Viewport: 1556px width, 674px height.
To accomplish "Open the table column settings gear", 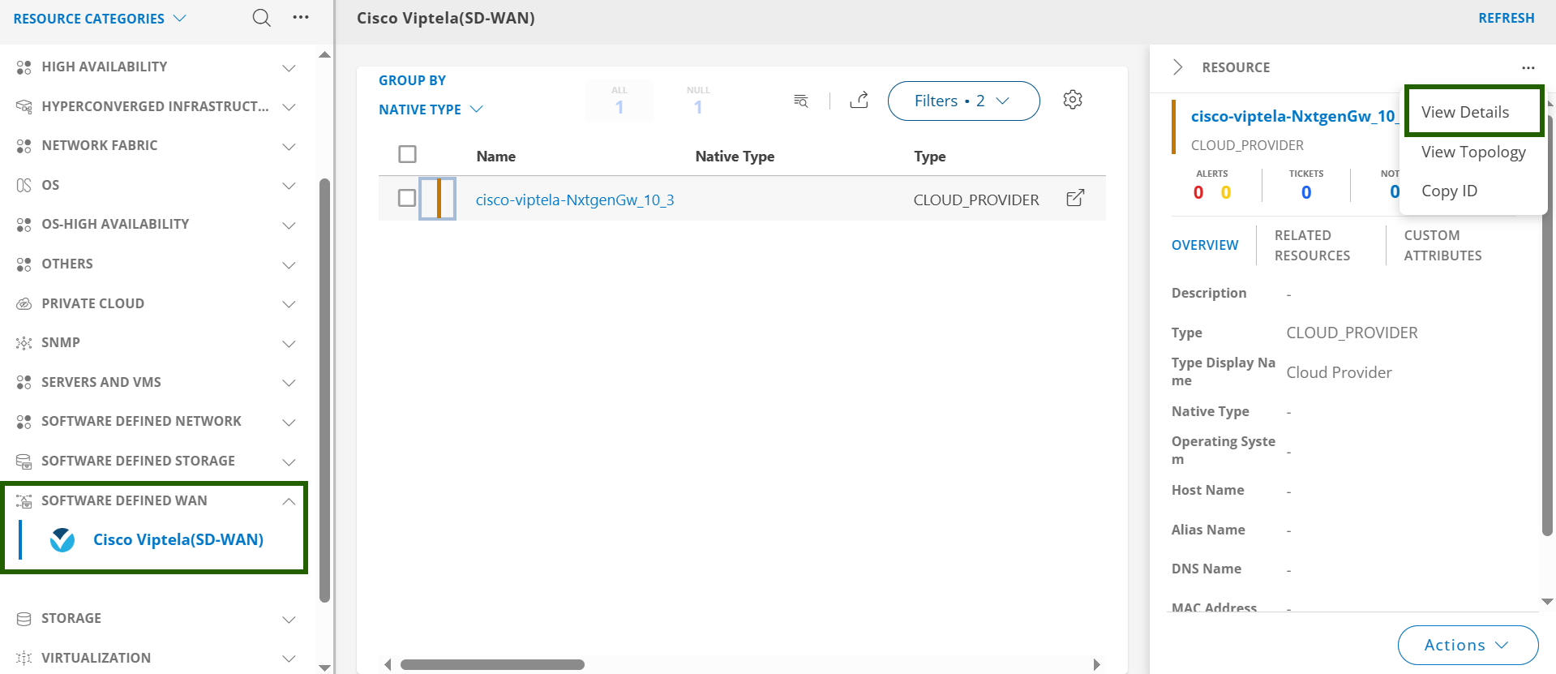I will pyautogui.click(x=1073, y=99).
